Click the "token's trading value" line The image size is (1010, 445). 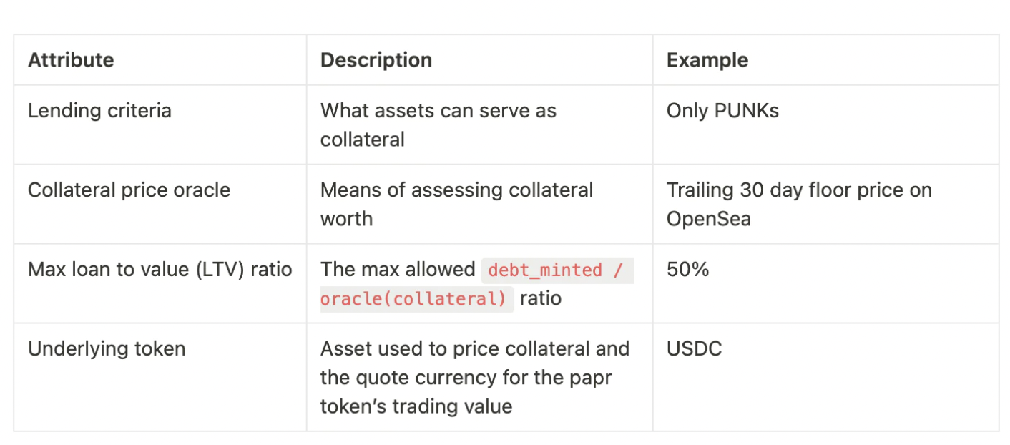click(416, 406)
